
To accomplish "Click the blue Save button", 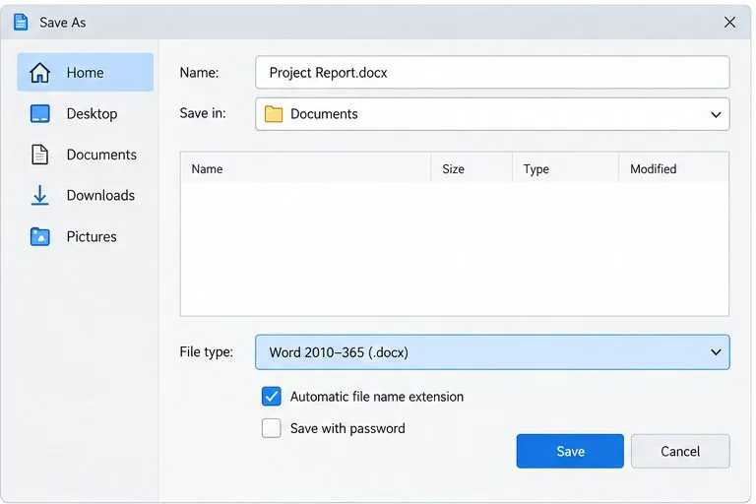I will click(570, 451).
